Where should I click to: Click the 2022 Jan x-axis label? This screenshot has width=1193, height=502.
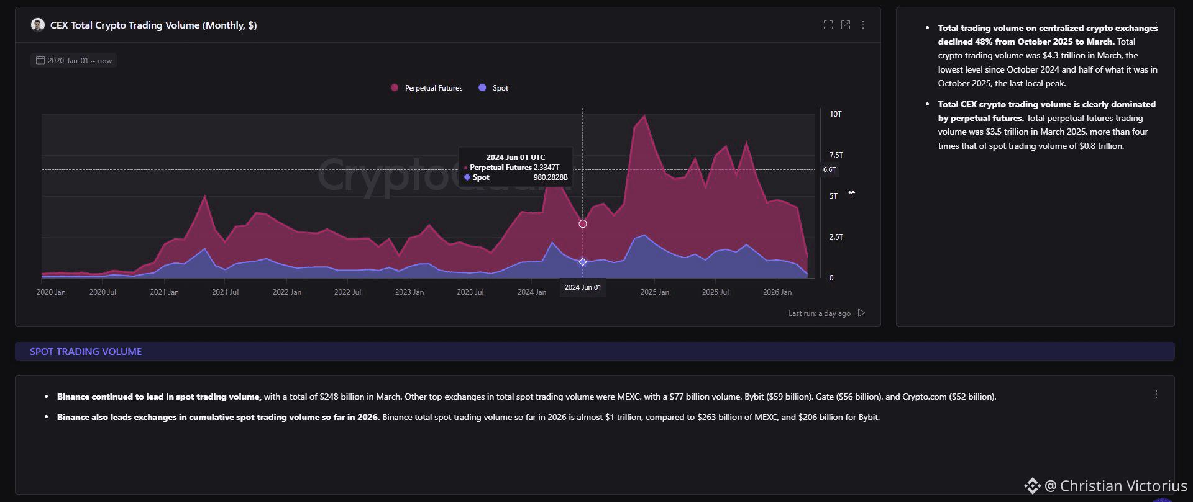287,292
